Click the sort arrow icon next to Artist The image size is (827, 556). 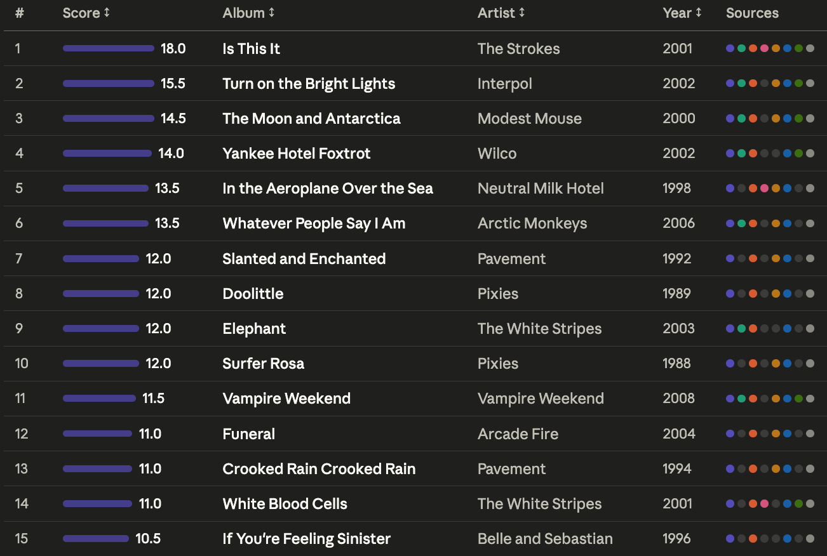click(x=522, y=13)
